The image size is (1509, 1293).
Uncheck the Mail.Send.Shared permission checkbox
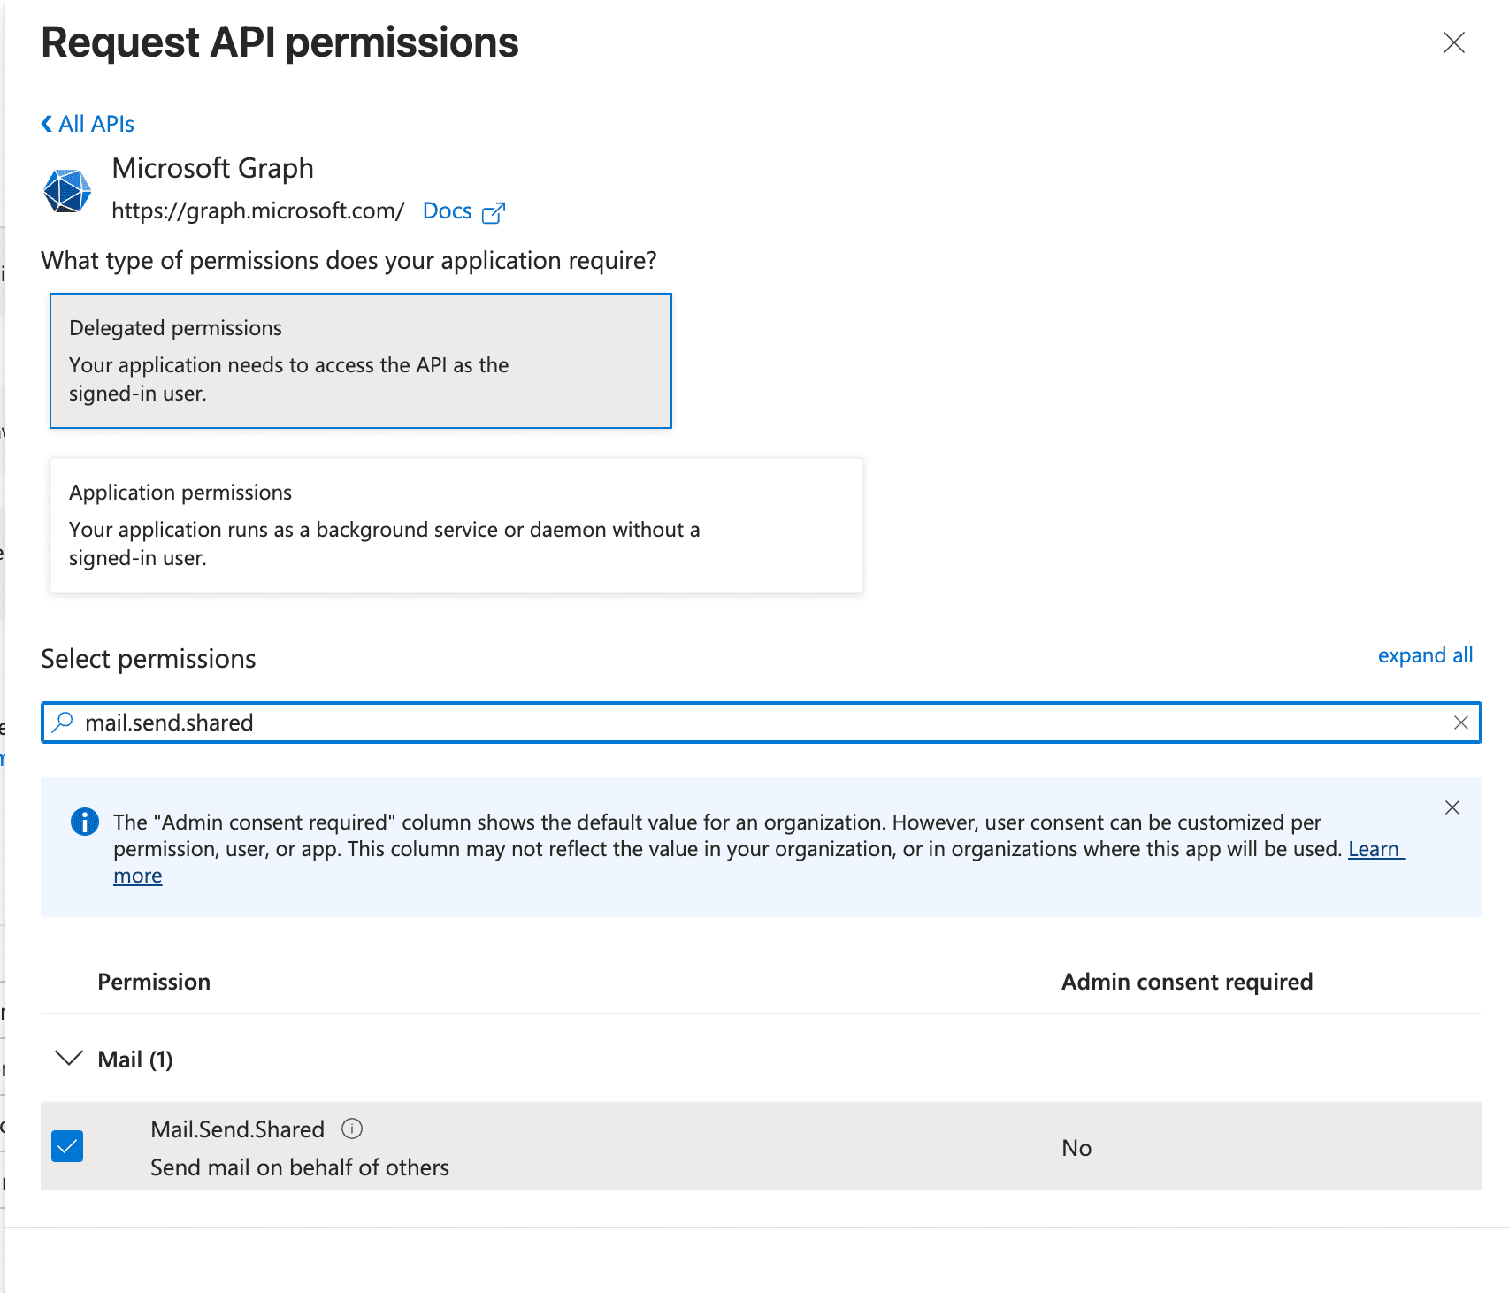point(67,1146)
